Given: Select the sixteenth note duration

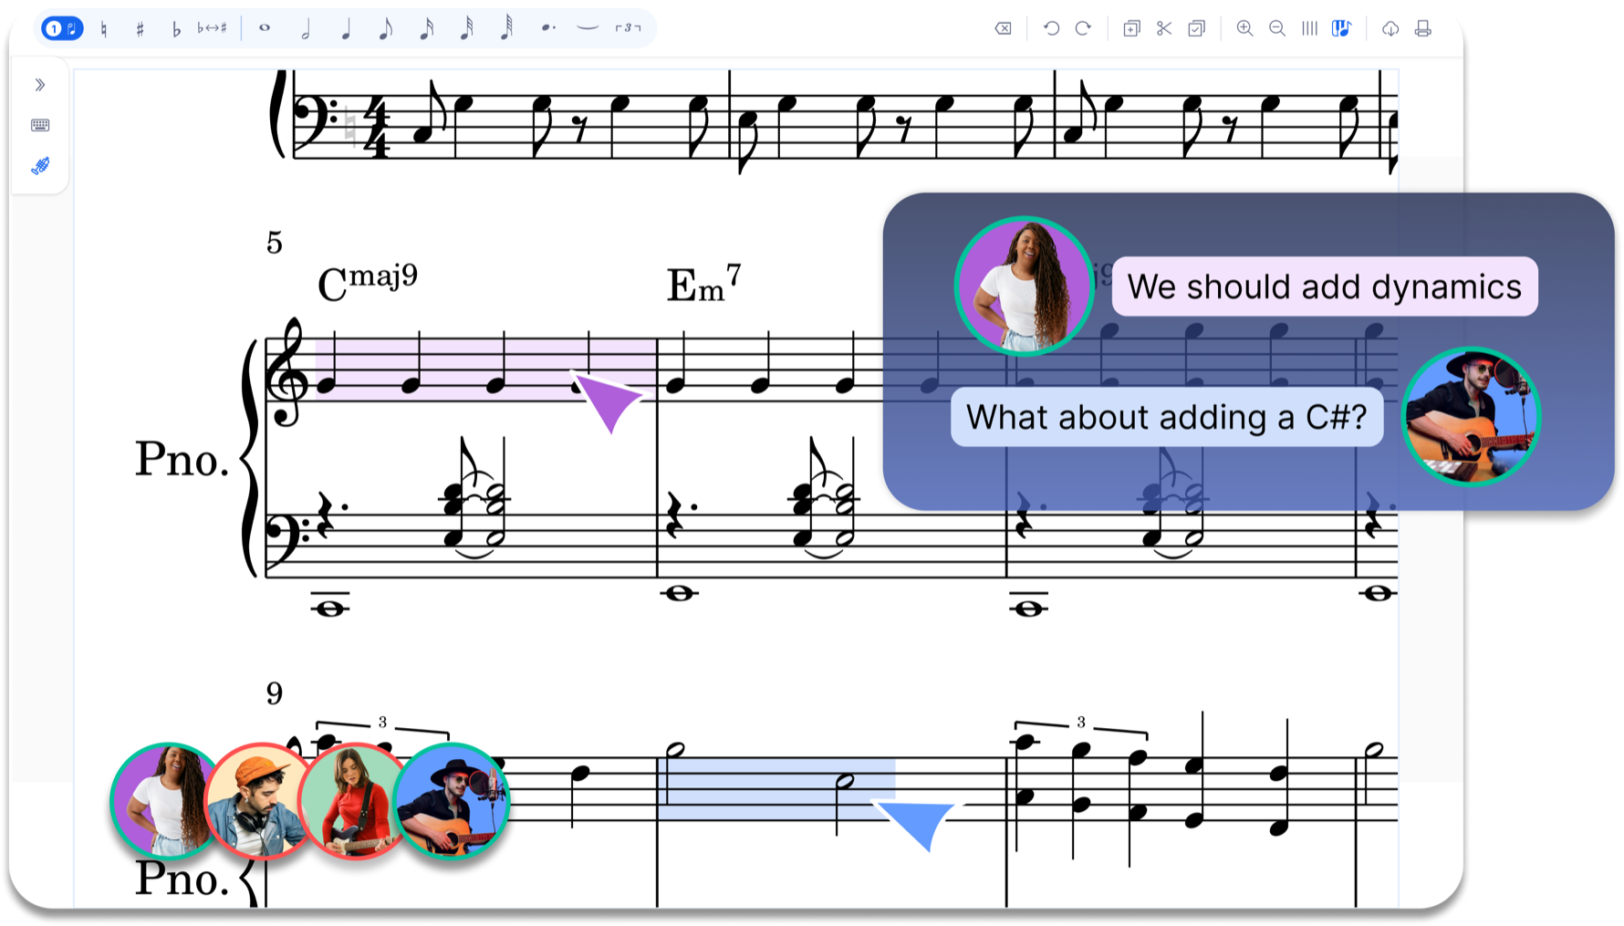Looking at the screenshot, I should click(x=426, y=30).
